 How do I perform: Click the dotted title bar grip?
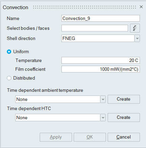point(85,7)
